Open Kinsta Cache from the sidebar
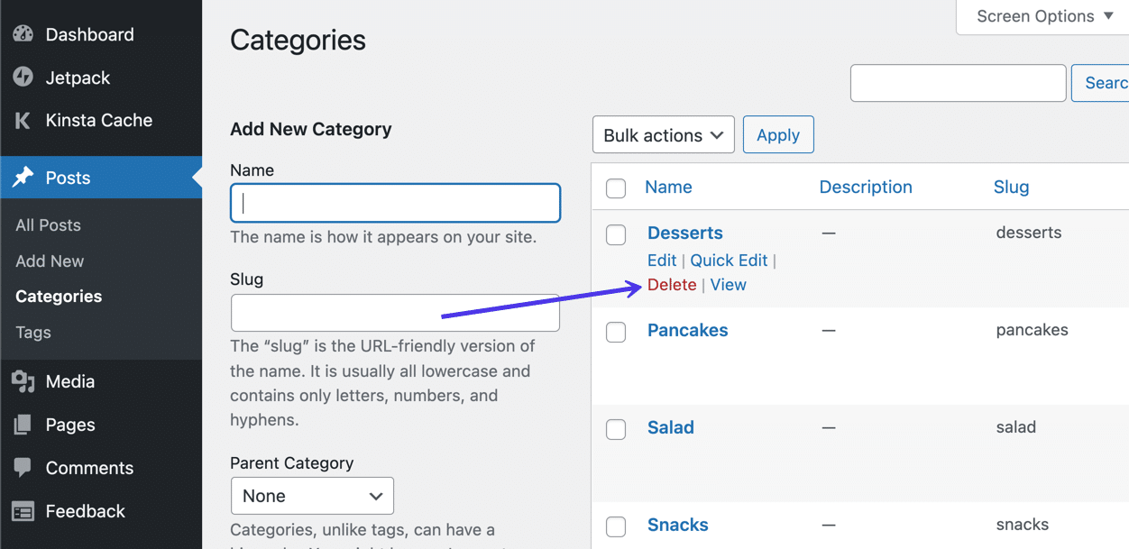The height and width of the screenshot is (549, 1129). (21, 120)
